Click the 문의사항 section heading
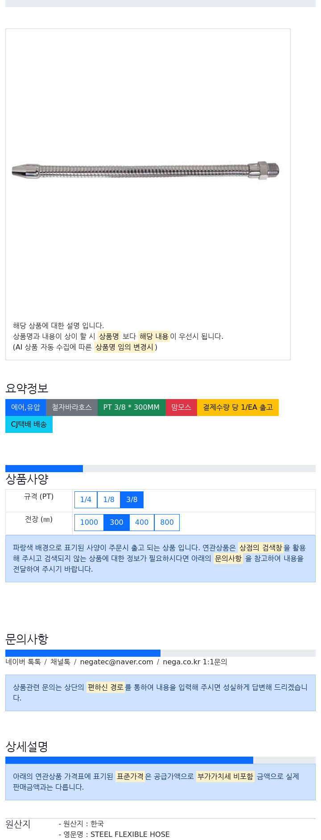321x840 pixels. click(27, 639)
